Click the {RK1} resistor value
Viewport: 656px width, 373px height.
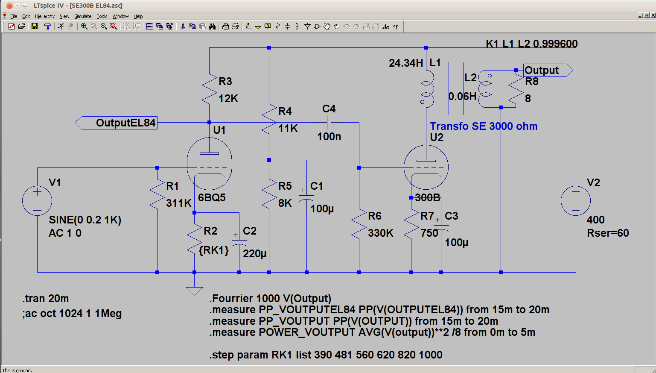[x=214, y=250]
